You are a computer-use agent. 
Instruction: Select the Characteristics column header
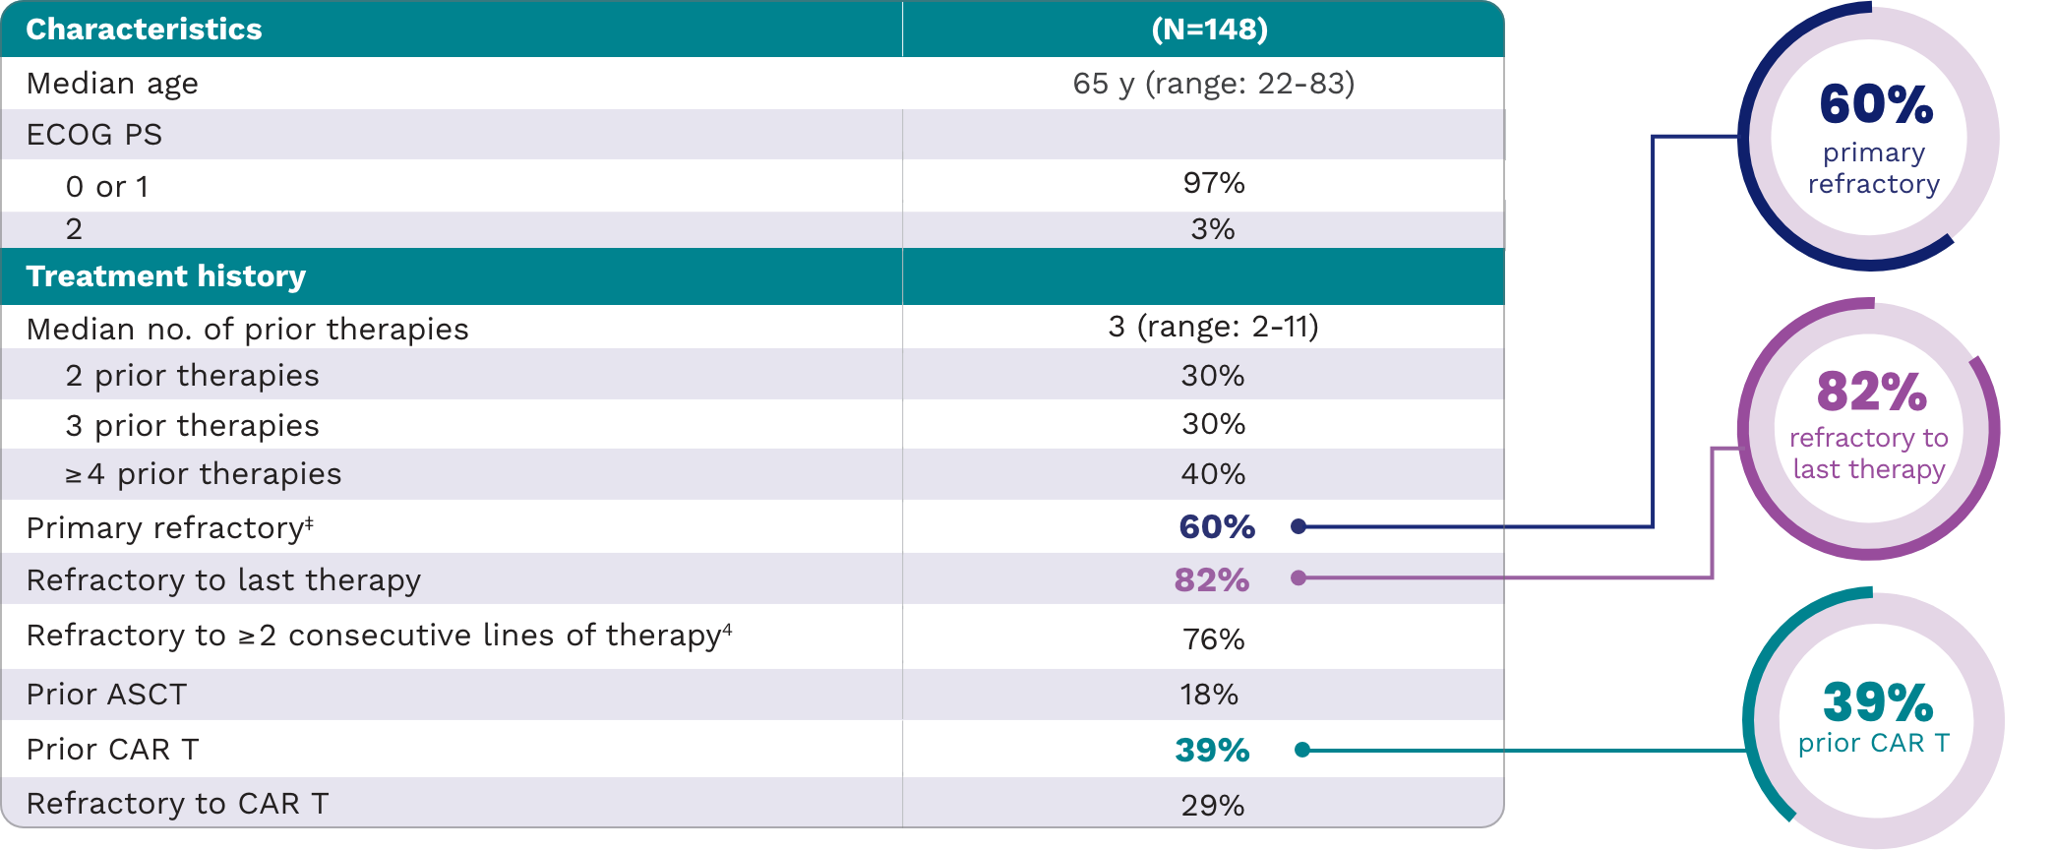(x=144, y=30)
